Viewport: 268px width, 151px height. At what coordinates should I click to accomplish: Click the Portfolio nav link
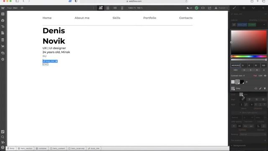coord(150,18)
